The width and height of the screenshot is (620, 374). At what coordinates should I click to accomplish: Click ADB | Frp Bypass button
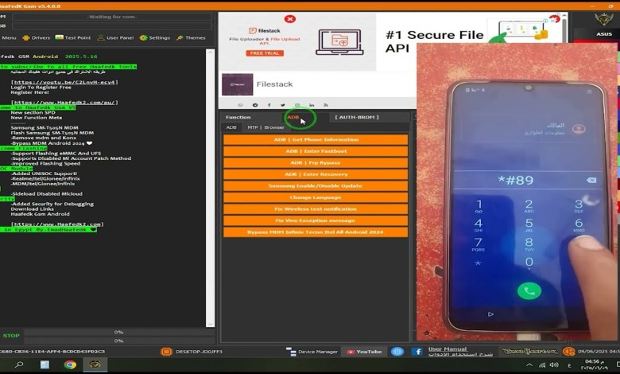tap(316, 162)
